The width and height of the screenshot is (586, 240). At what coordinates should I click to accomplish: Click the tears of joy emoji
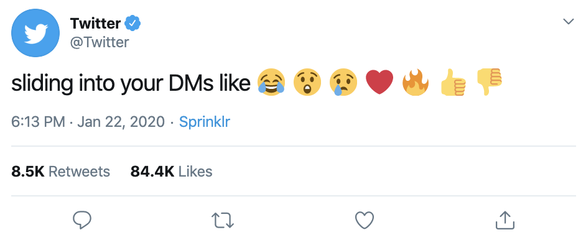[x=271, y=82]
